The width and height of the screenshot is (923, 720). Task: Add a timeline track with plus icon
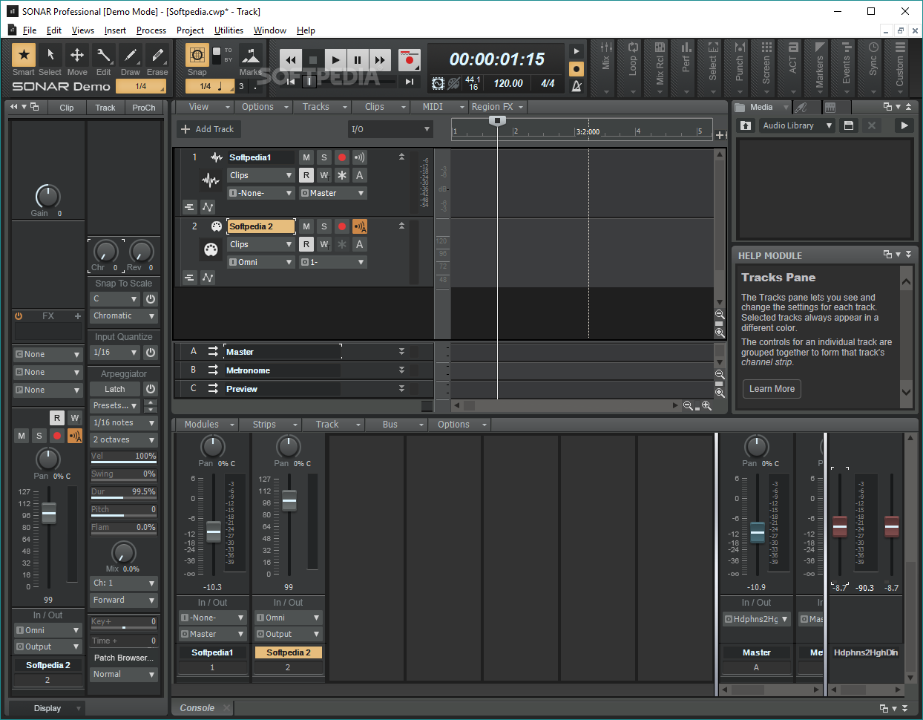[x=719, y=135]
